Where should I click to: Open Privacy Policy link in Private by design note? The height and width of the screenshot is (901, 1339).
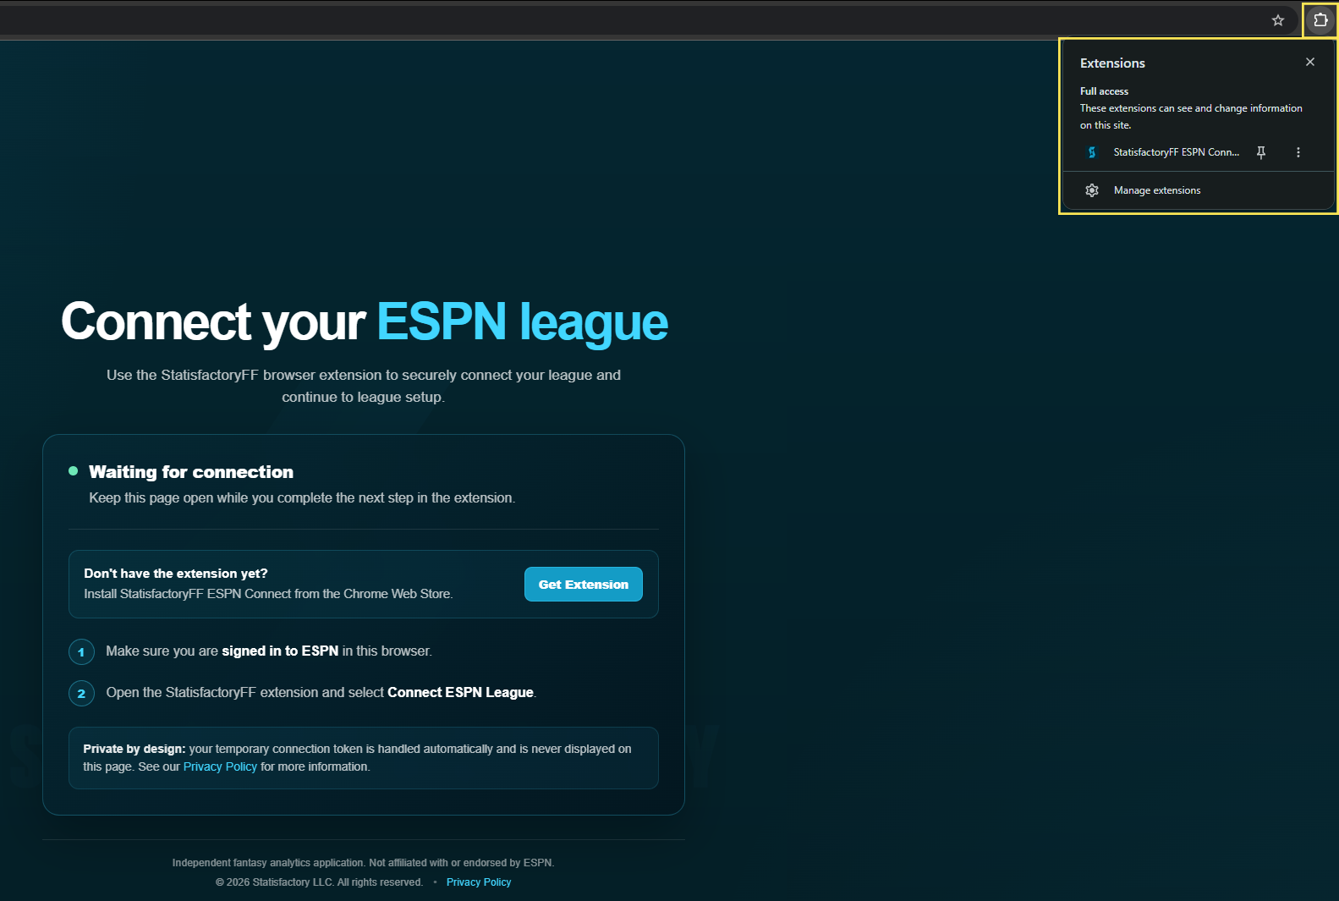click(220, 766)
